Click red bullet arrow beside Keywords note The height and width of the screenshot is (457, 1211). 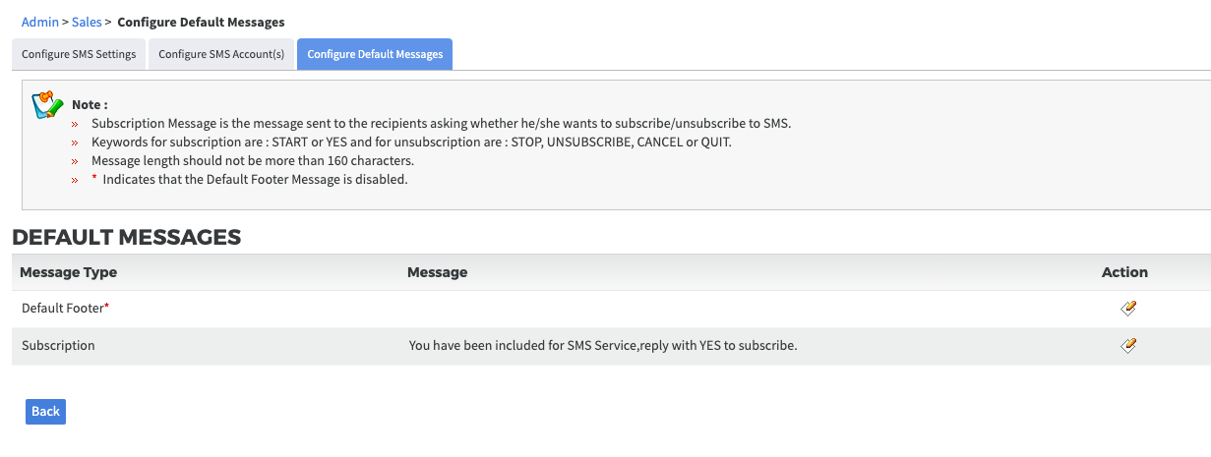75,143
